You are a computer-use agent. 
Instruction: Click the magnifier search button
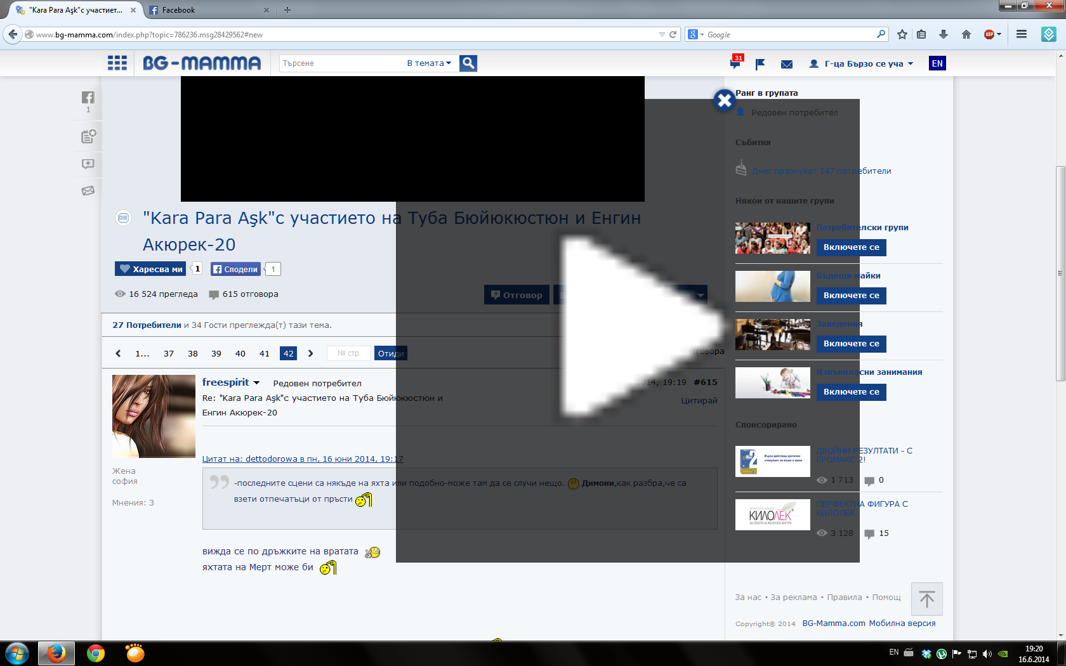tap(468, 63)
